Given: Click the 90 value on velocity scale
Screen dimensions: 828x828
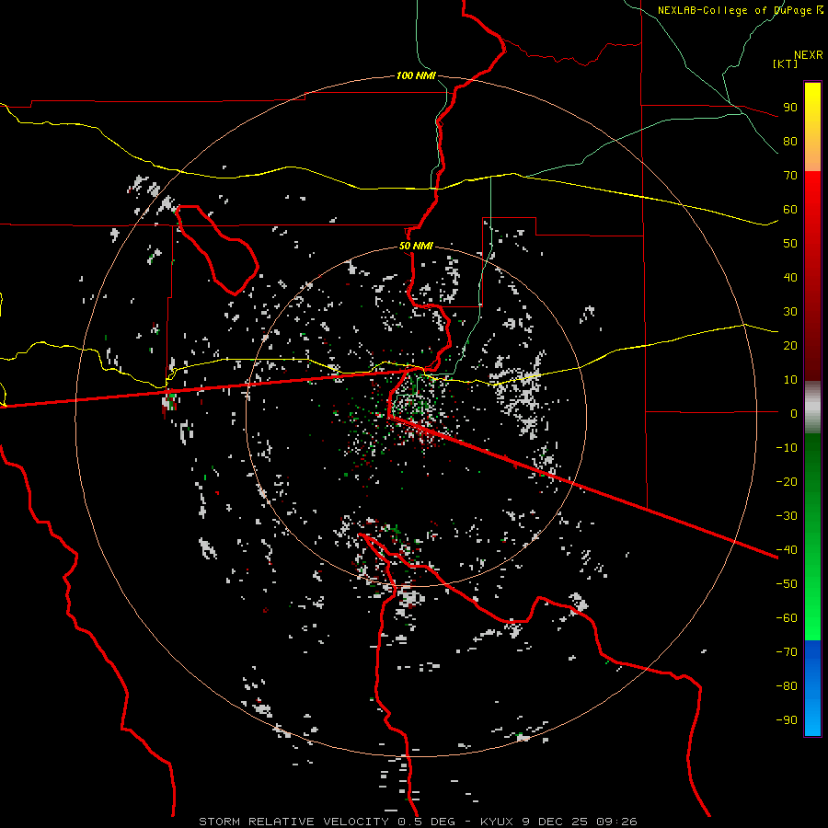Looking at the screenshot, I should tap(790, 108).
